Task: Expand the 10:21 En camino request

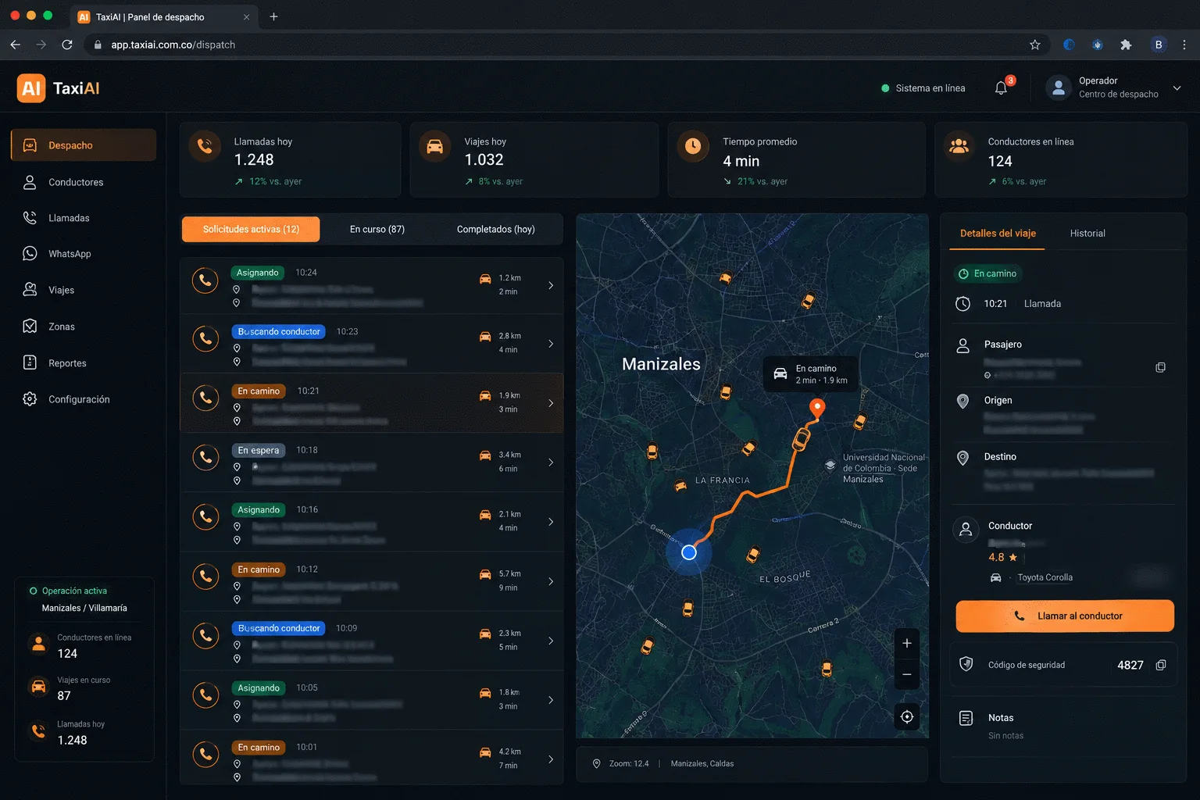Action: [x=551, y=403]
